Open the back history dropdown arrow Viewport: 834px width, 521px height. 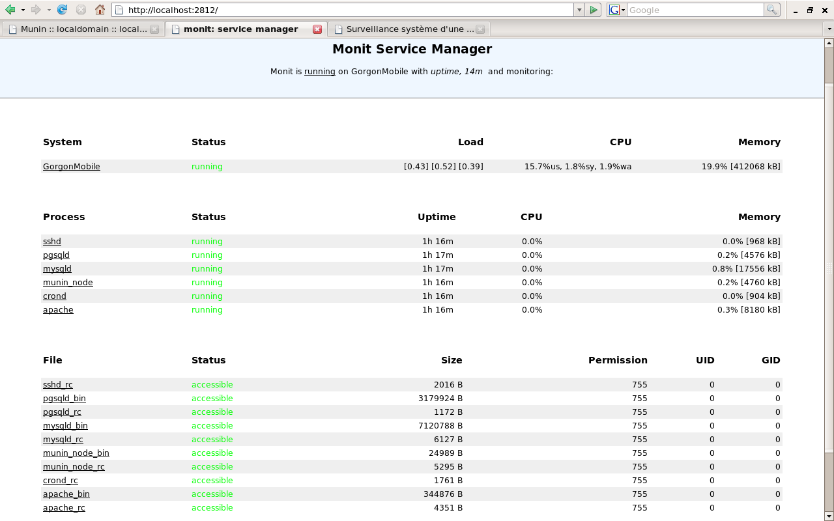23,10
